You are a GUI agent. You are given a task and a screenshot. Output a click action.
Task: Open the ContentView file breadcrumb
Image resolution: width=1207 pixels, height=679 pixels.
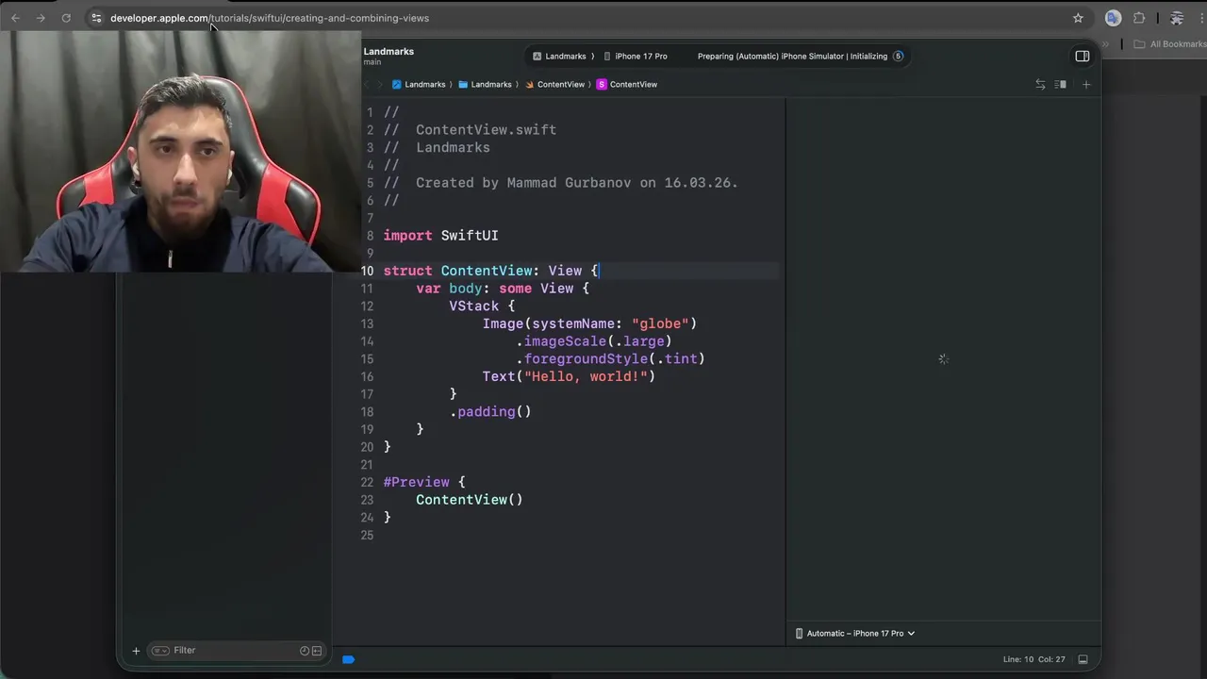point(554,85)
